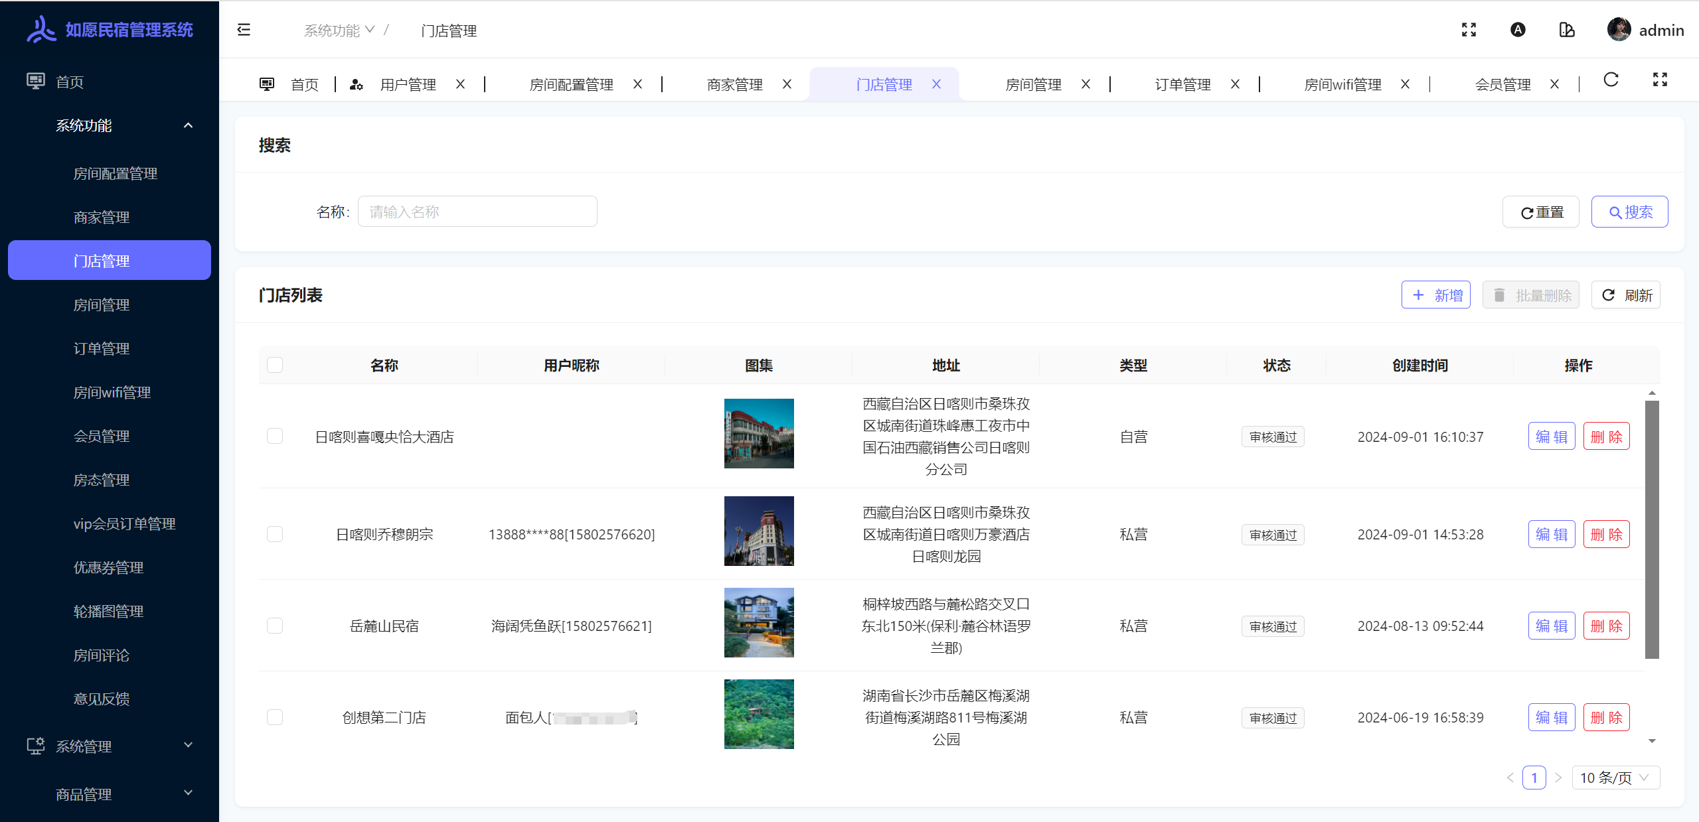
Task: Click the content maximize icon in tab bar
Action: 1660,80
